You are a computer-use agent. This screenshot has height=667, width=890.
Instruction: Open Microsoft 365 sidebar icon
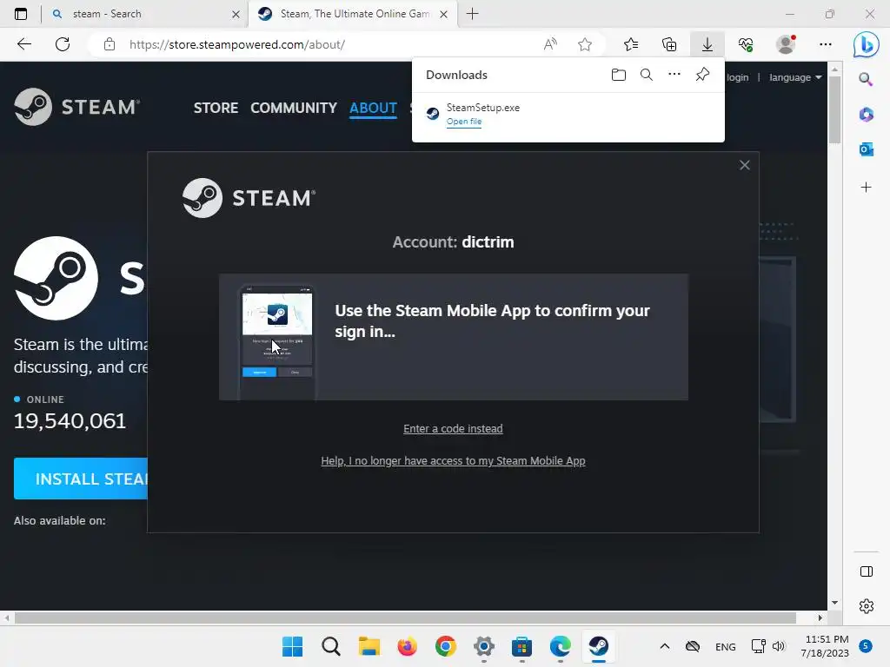(867, 115)
